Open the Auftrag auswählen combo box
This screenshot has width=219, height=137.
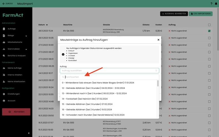[109, 71]
